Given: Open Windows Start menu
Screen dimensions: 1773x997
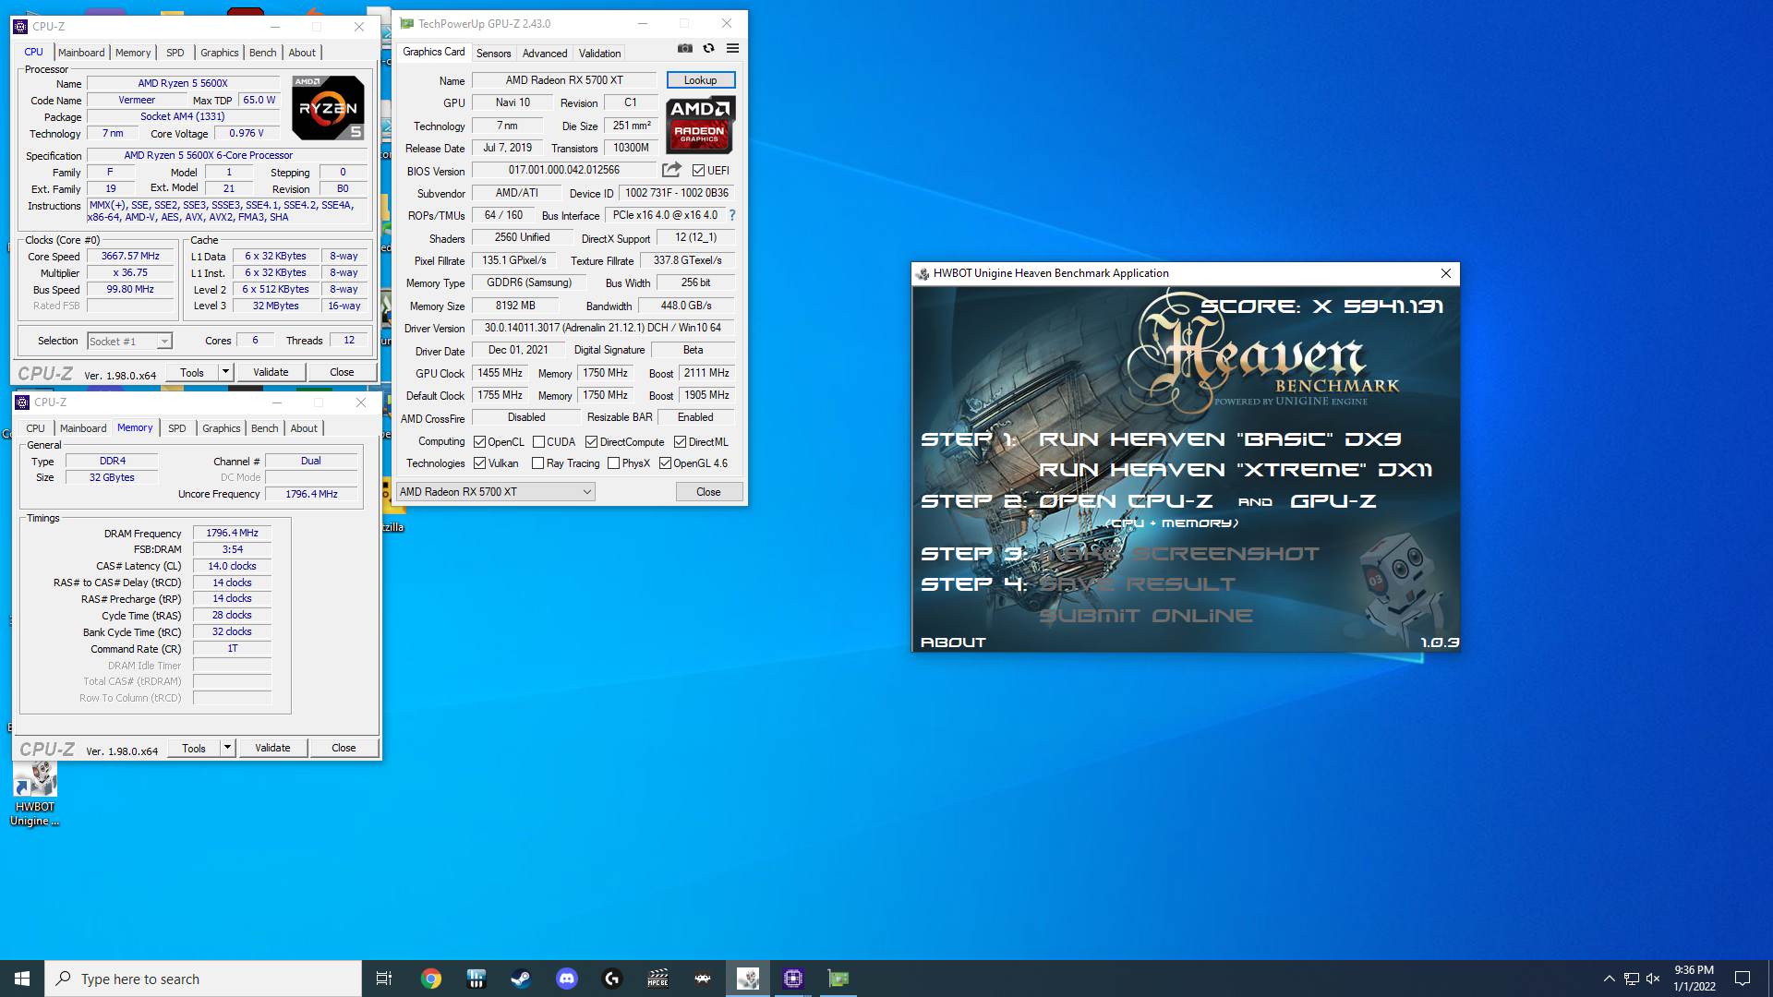Looking at the screenshot, I should 22,979.
